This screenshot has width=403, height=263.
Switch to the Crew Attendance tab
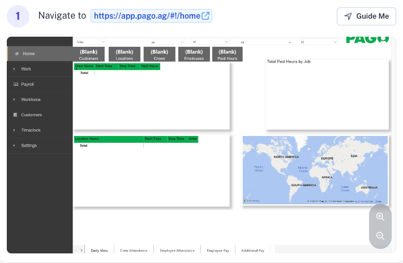(134, 250)
